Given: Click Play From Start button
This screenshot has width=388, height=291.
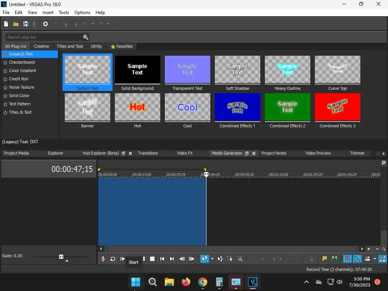Looking at the screenshot, I should click(x=122, y=259).
